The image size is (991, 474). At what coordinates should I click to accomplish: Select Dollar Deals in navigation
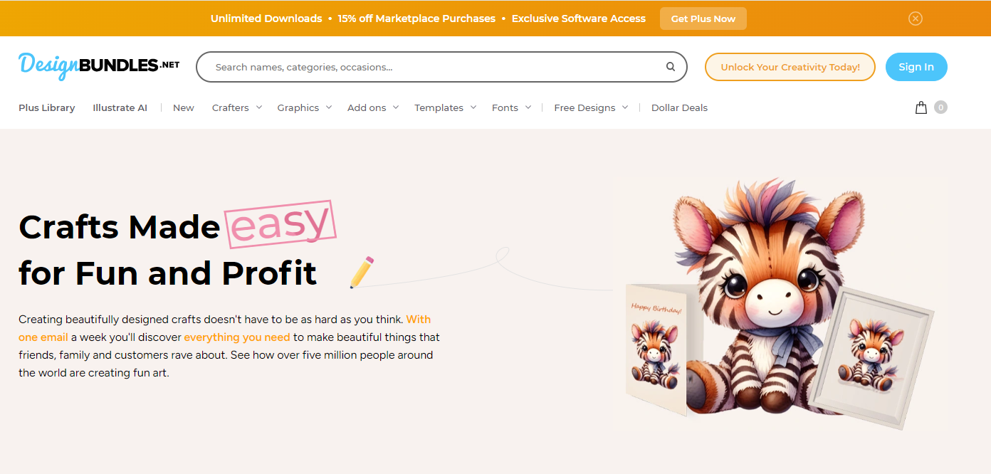[679, 107]
